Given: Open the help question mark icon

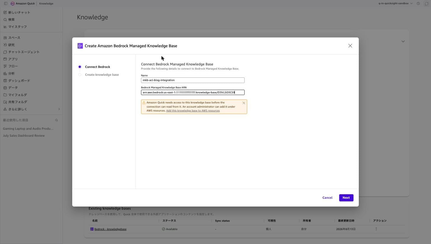Looking at the screenshot, I should [x=418, y=4].
